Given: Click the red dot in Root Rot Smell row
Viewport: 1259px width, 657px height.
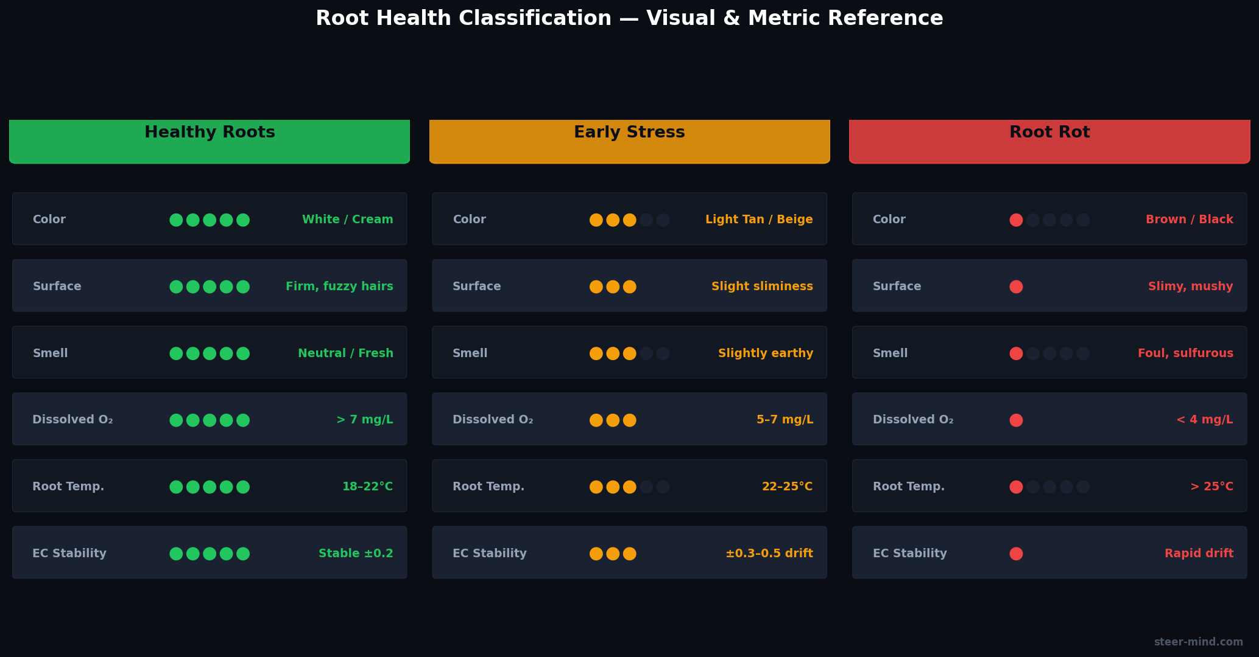Looking at the screenshot, I should (1016, 353).
